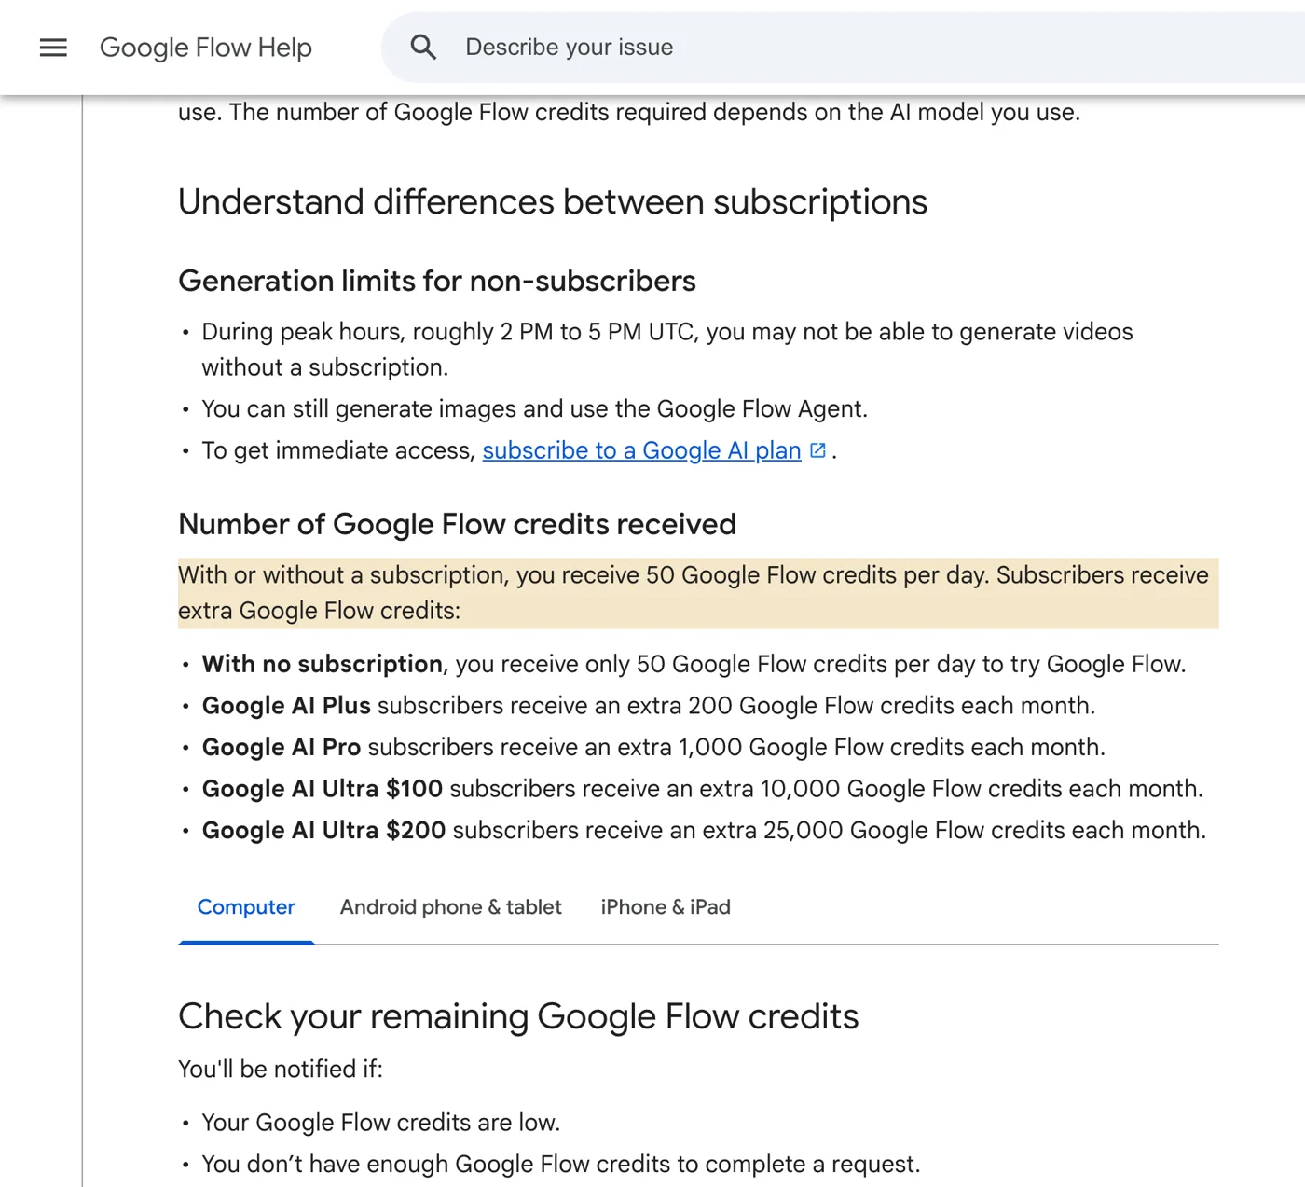1305x1187 pixels.
Task: Click "You can still generate images" bullet
Action: point(535,409)
